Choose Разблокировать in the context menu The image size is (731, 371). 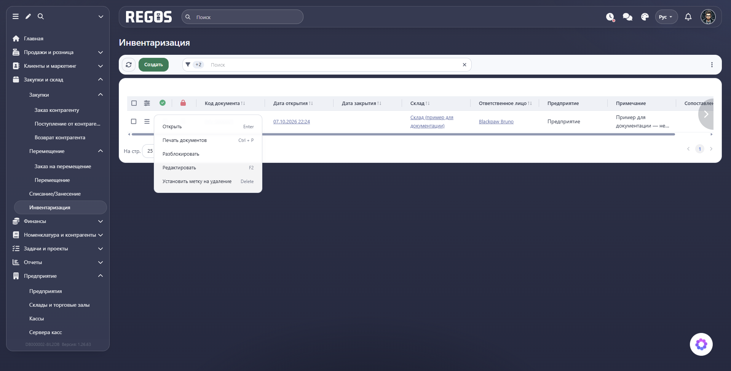click(208, 154)
